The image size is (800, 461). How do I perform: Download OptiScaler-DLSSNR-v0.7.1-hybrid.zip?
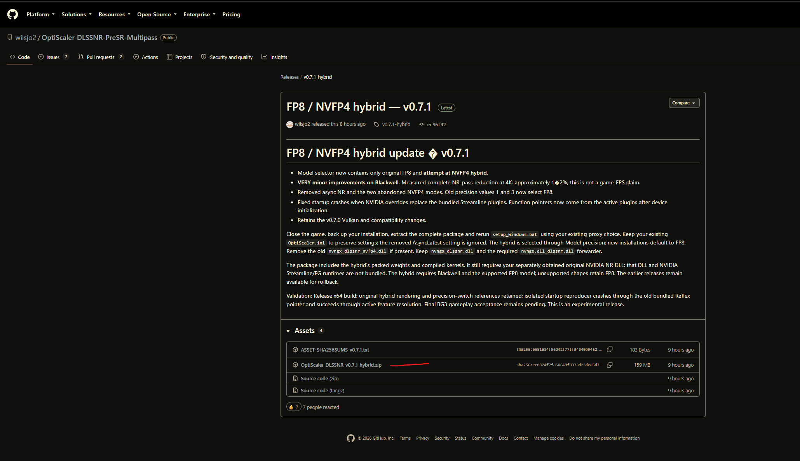click(x=341, y=365)
